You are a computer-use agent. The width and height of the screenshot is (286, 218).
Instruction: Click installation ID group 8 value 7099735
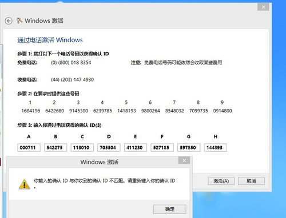198,111
